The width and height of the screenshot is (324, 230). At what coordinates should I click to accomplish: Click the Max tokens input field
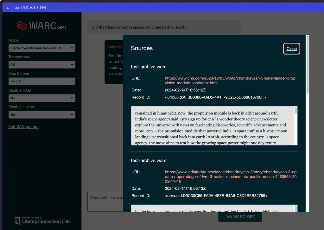pos(42,81)
